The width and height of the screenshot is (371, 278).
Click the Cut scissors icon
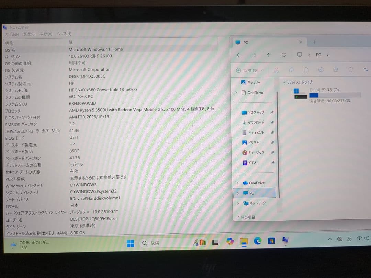click(x=276, y=70)
